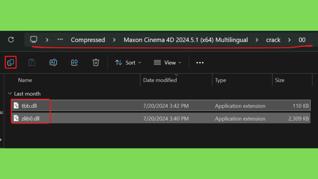Open the Sort dropdown menu
This screenshot has width=318, height=179.
128,62
